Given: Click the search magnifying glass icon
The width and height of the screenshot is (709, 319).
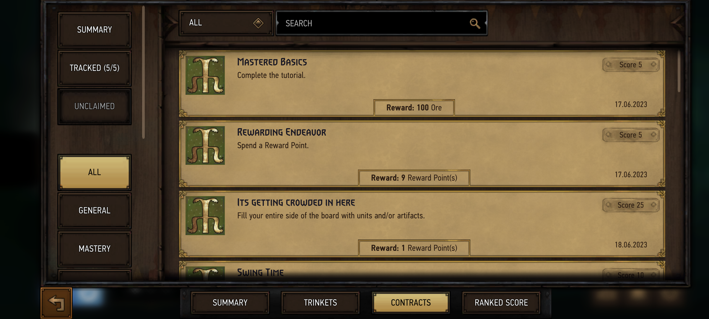Looking at the screenshot, I should pyautogui.click(x=475, y=23).
